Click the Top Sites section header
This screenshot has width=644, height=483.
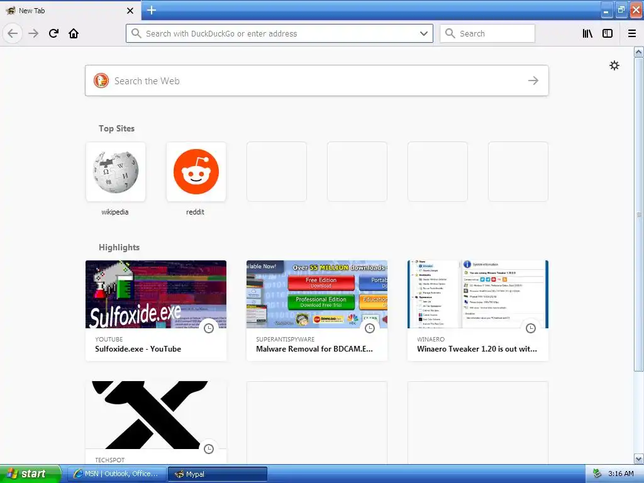pos(116,128)
